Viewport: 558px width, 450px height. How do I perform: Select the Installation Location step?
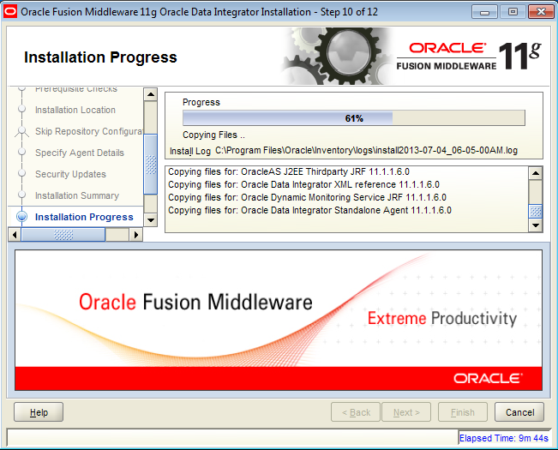pyautogui.click(x=75, y=110)
